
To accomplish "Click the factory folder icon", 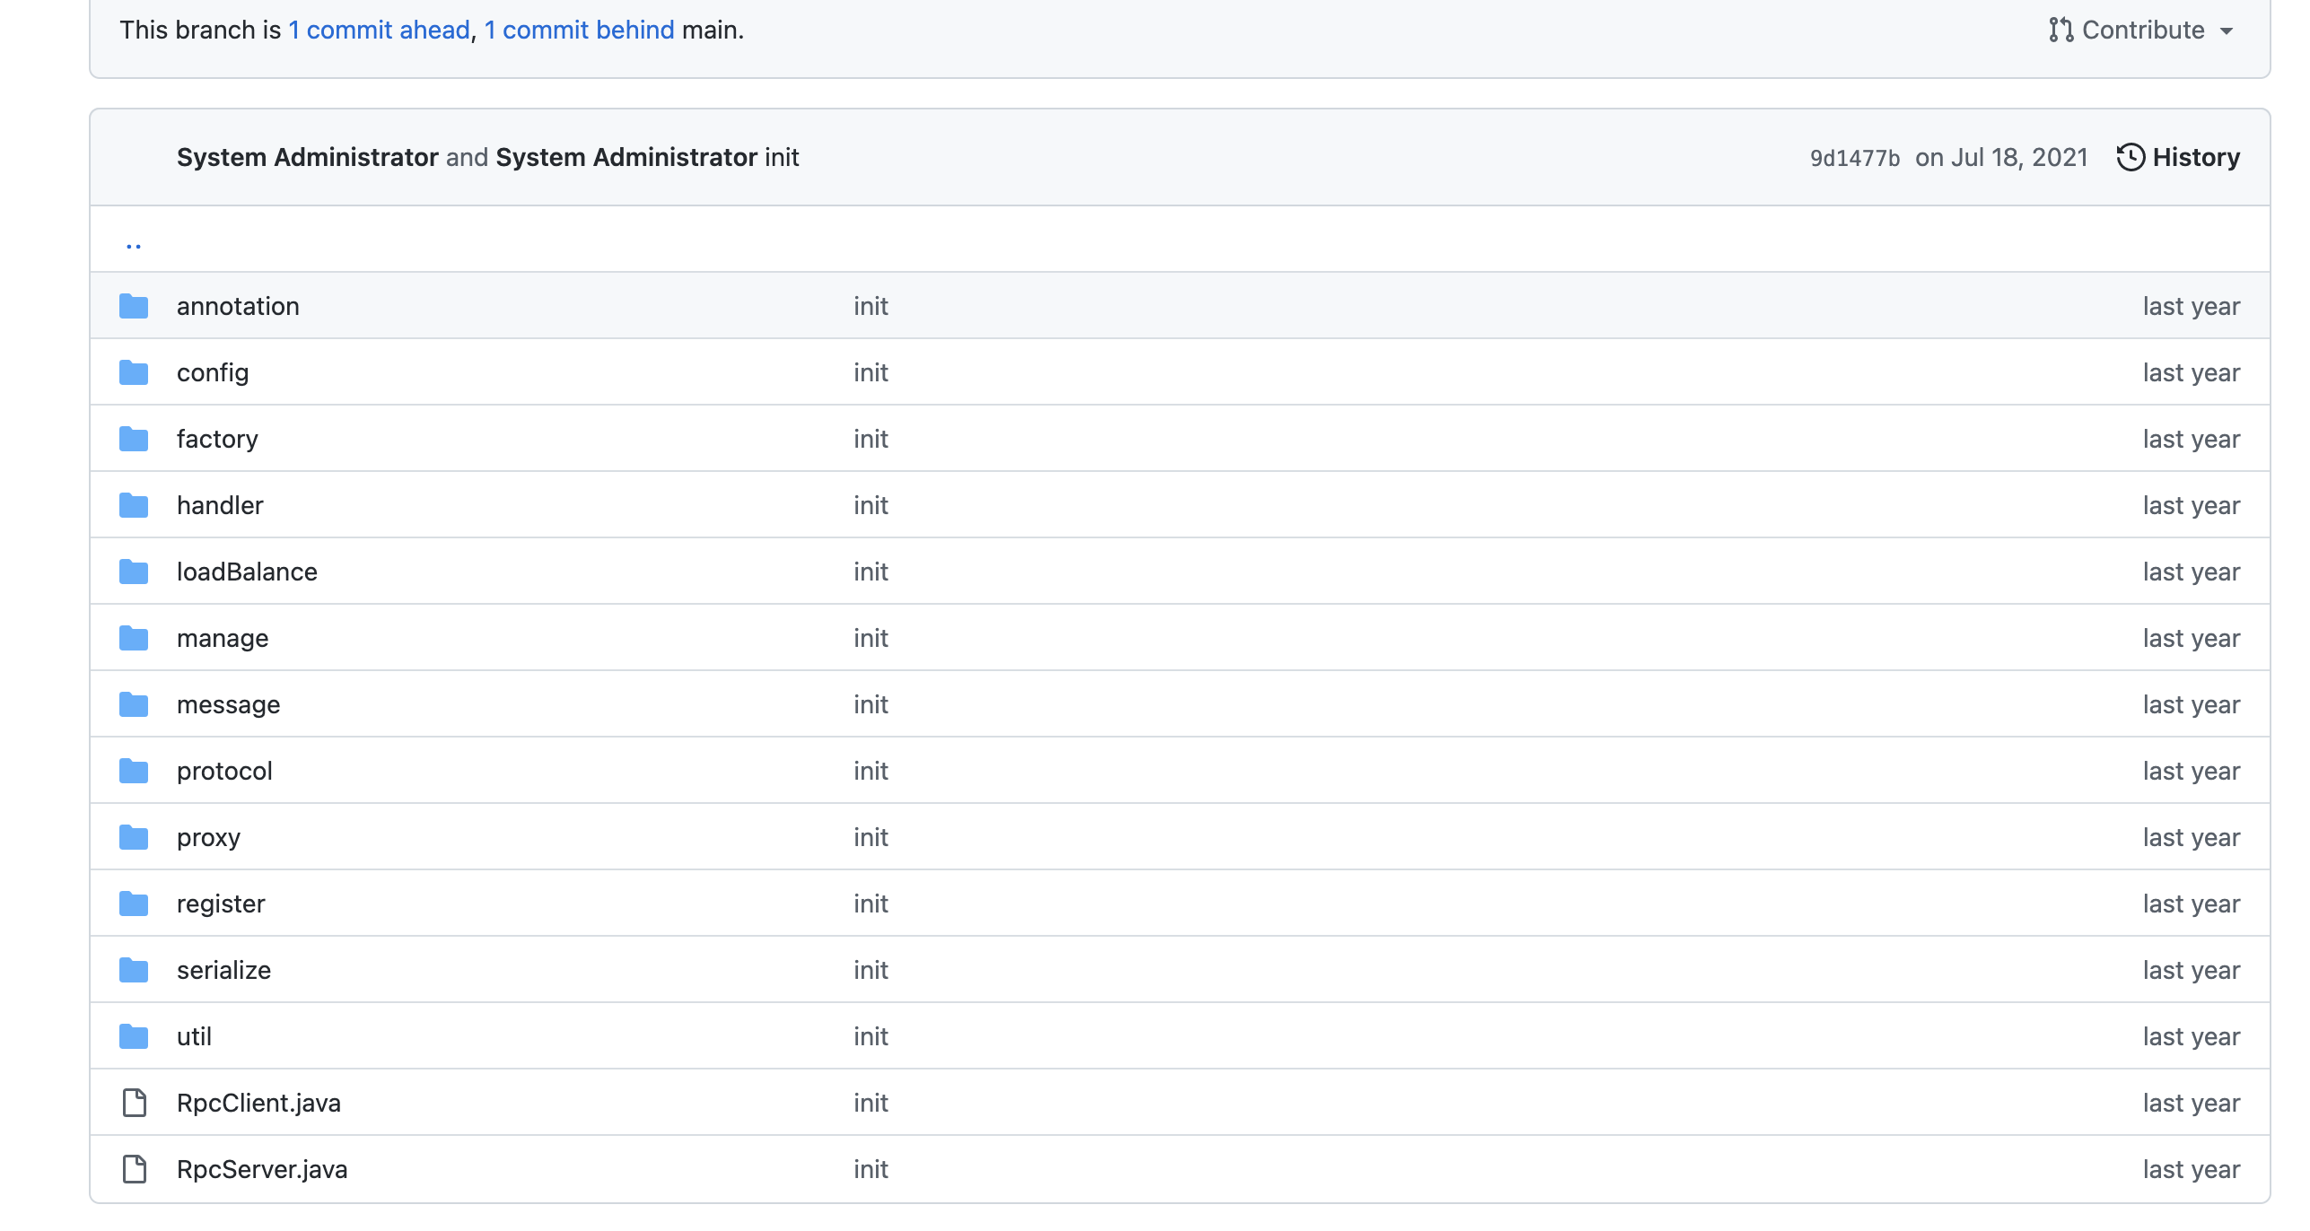I will point(134,439).
